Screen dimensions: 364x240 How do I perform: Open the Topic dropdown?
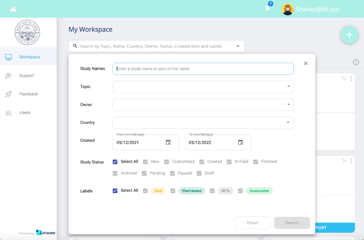pos(203,86)
